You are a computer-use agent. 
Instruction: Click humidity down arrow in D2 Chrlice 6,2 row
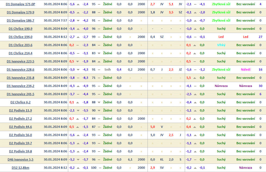click(99, 102)
